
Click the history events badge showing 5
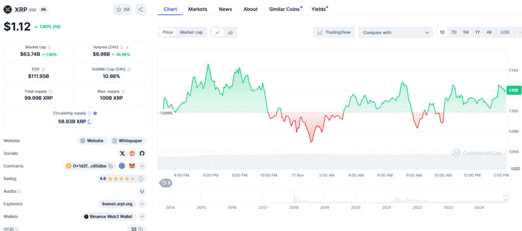coord(166,183)
